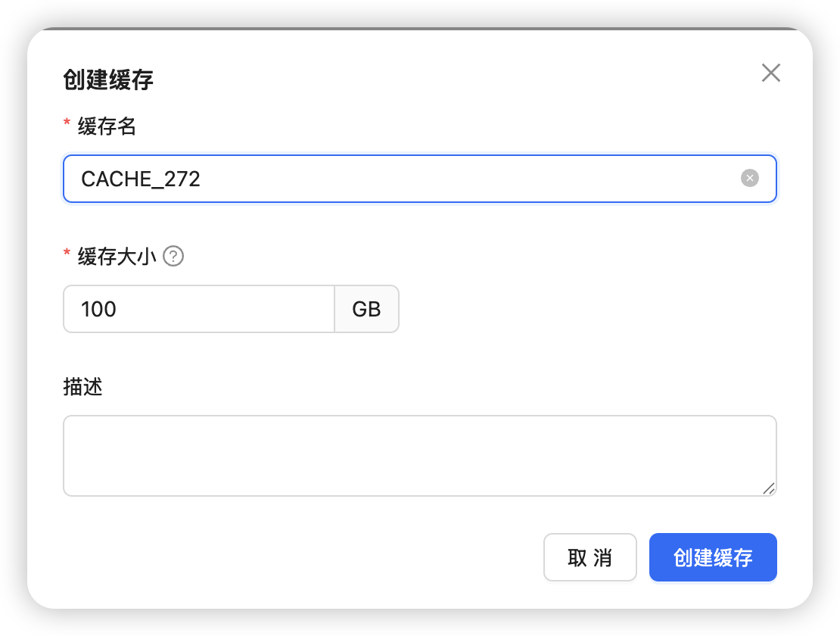840x636 pixels.
Task: Click the value 100 in the size field
Action: [x=98, y=309]
